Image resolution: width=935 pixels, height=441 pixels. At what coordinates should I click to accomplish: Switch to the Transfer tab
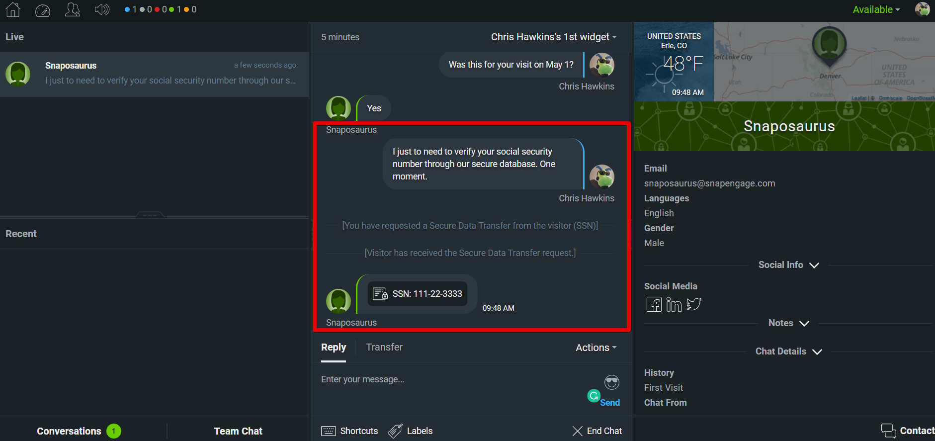click(x=384, y=347)
